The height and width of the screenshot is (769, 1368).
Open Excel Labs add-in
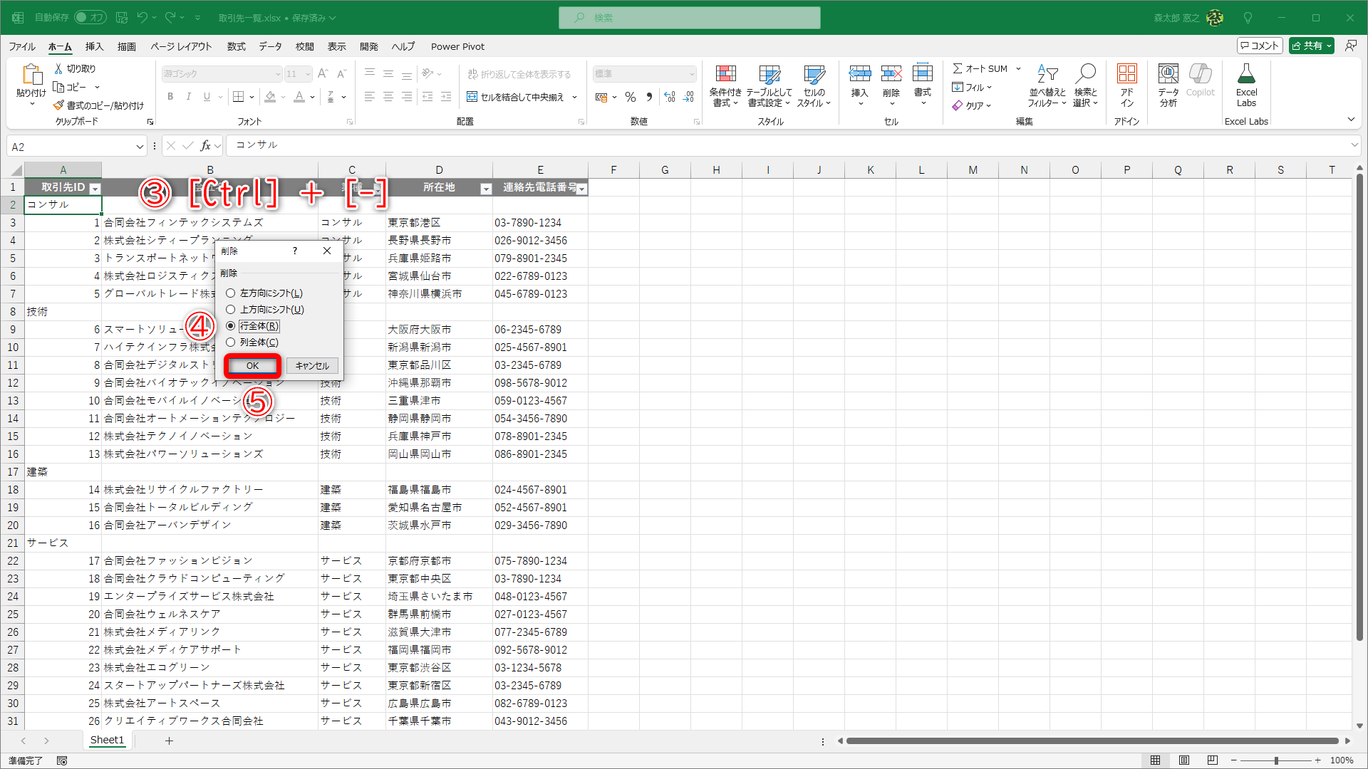(x=1246, y=74)
